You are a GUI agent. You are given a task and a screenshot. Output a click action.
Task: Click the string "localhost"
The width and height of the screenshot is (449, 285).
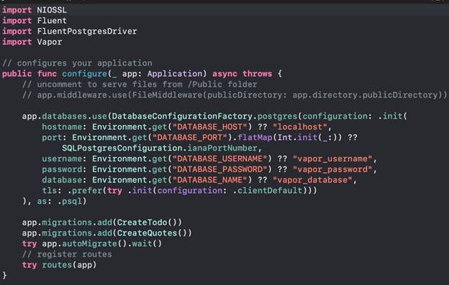click(x=299, y=127)
